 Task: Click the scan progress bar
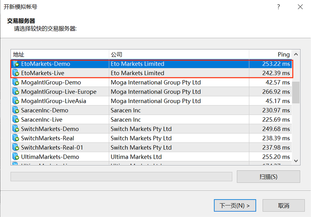121,177
